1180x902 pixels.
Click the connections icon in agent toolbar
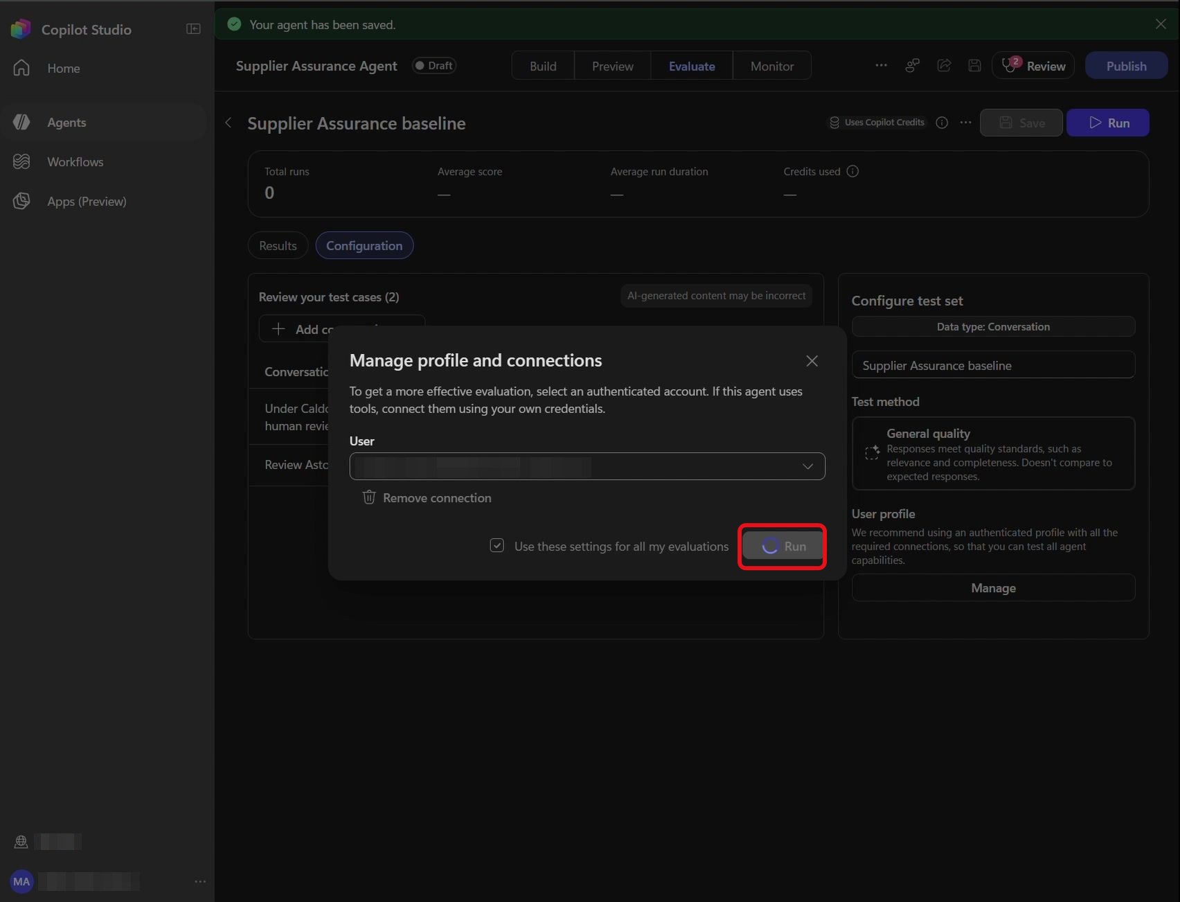tap(913, 66)
